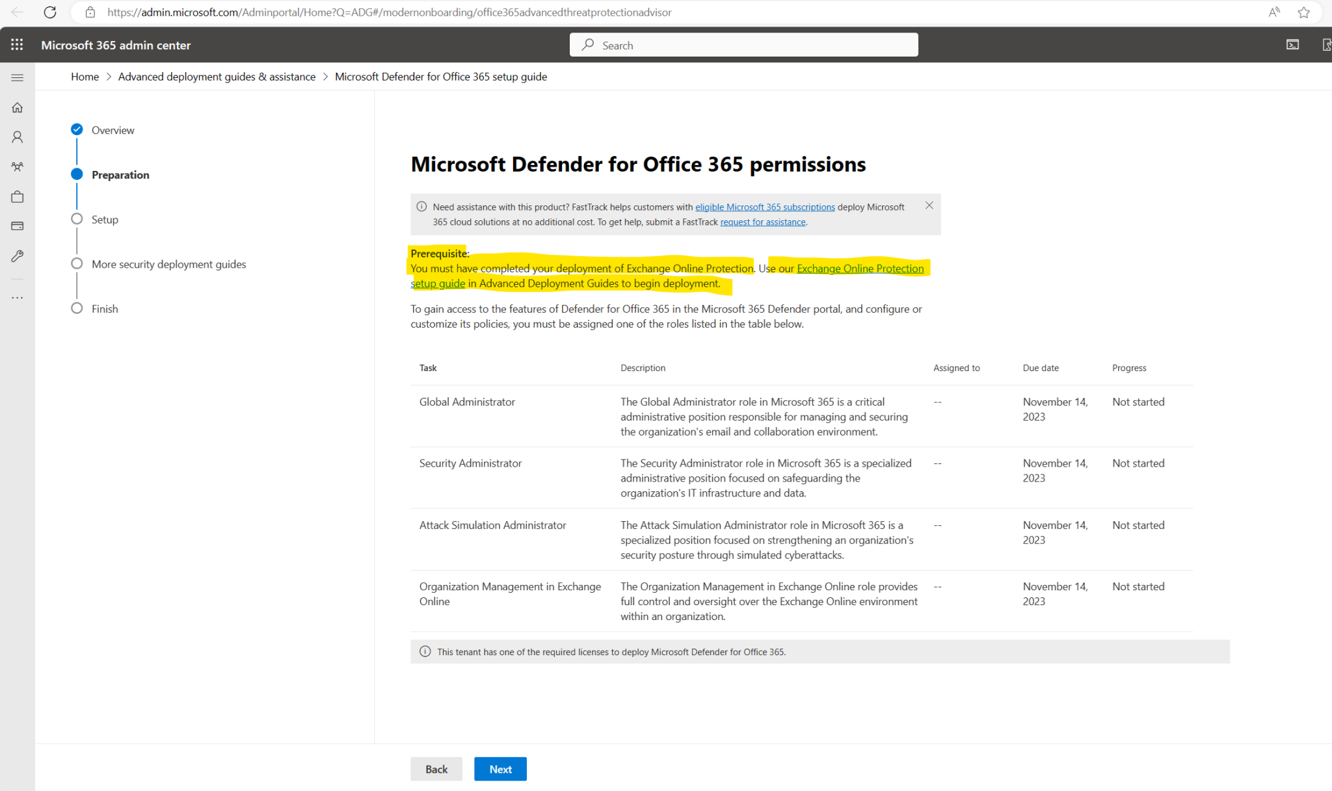The width and height of the screenshot is (1332, 791).
Task: Refresh the page in the browser
Action: (49, 12)
